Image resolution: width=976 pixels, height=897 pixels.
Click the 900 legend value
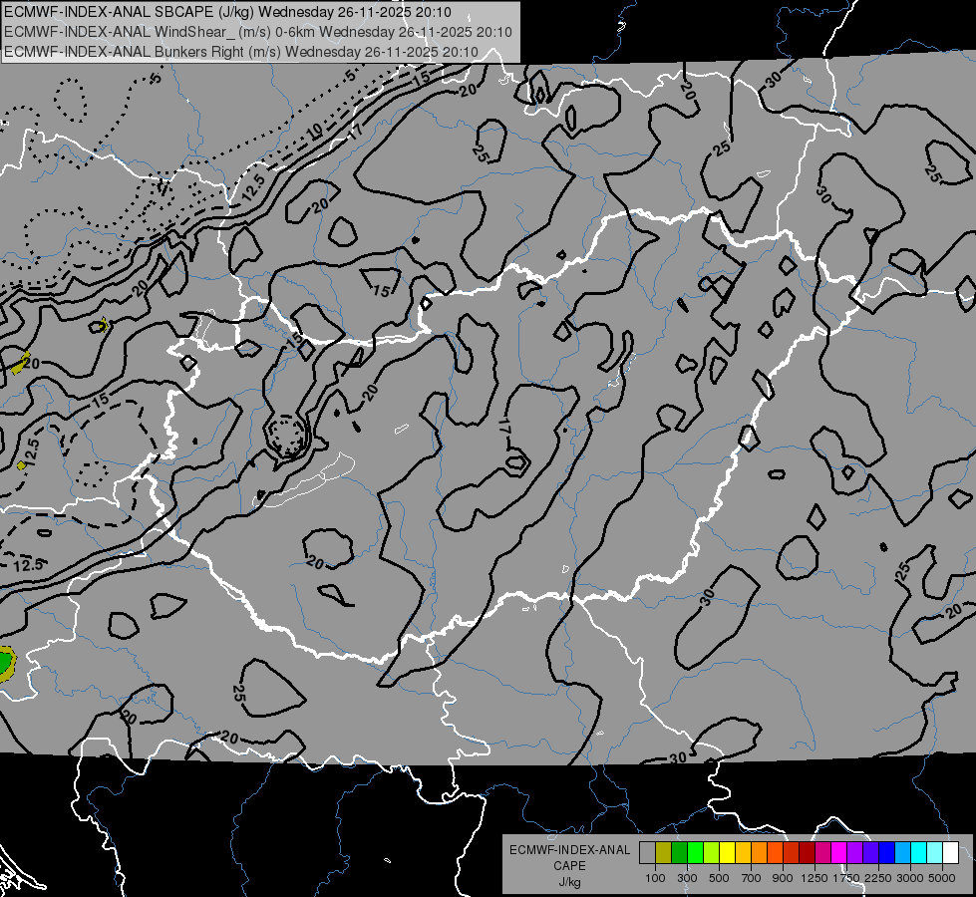(x=783, y=878)
